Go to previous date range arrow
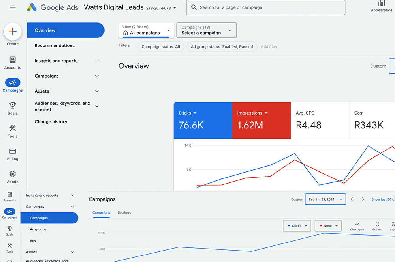The width and height of the screenshot is (395, 262). [x=352, y=199]
